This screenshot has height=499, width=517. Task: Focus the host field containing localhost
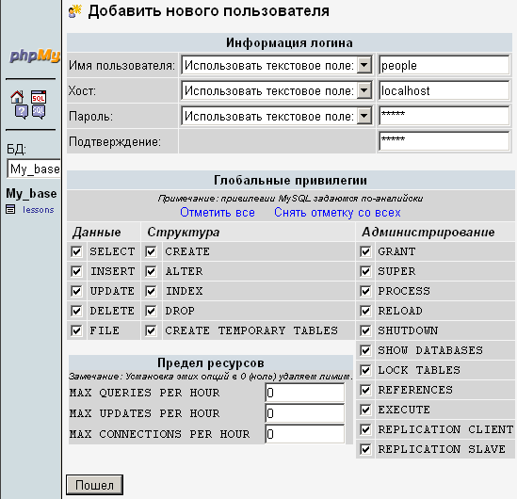coord(444,90)
